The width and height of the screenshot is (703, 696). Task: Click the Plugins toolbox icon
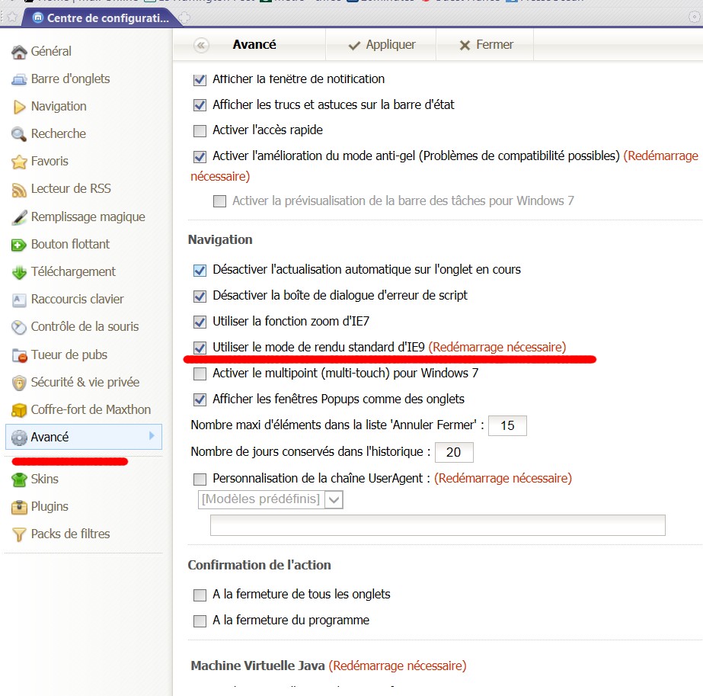click(19, 507)
